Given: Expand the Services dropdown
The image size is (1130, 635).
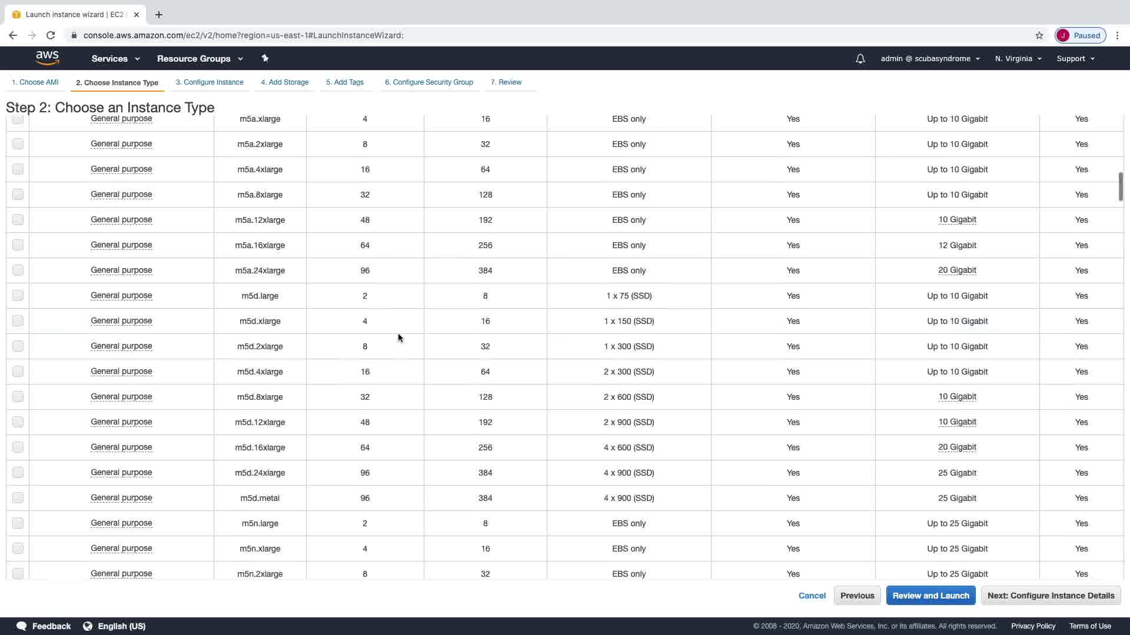Looking at the screenshot, I should point(115,59).
